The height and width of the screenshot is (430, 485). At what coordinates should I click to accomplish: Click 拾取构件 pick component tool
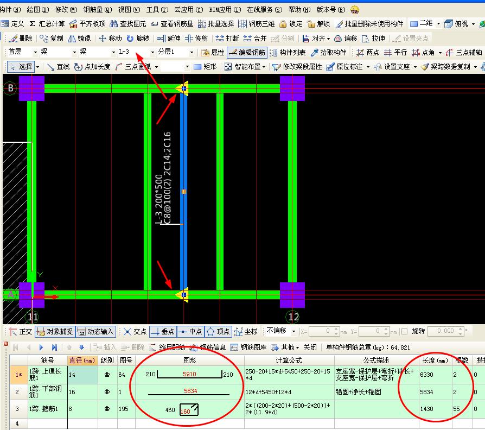[329, 53]
